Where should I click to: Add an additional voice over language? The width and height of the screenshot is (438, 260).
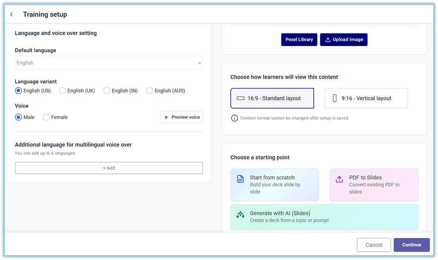(x=109, y=168)
